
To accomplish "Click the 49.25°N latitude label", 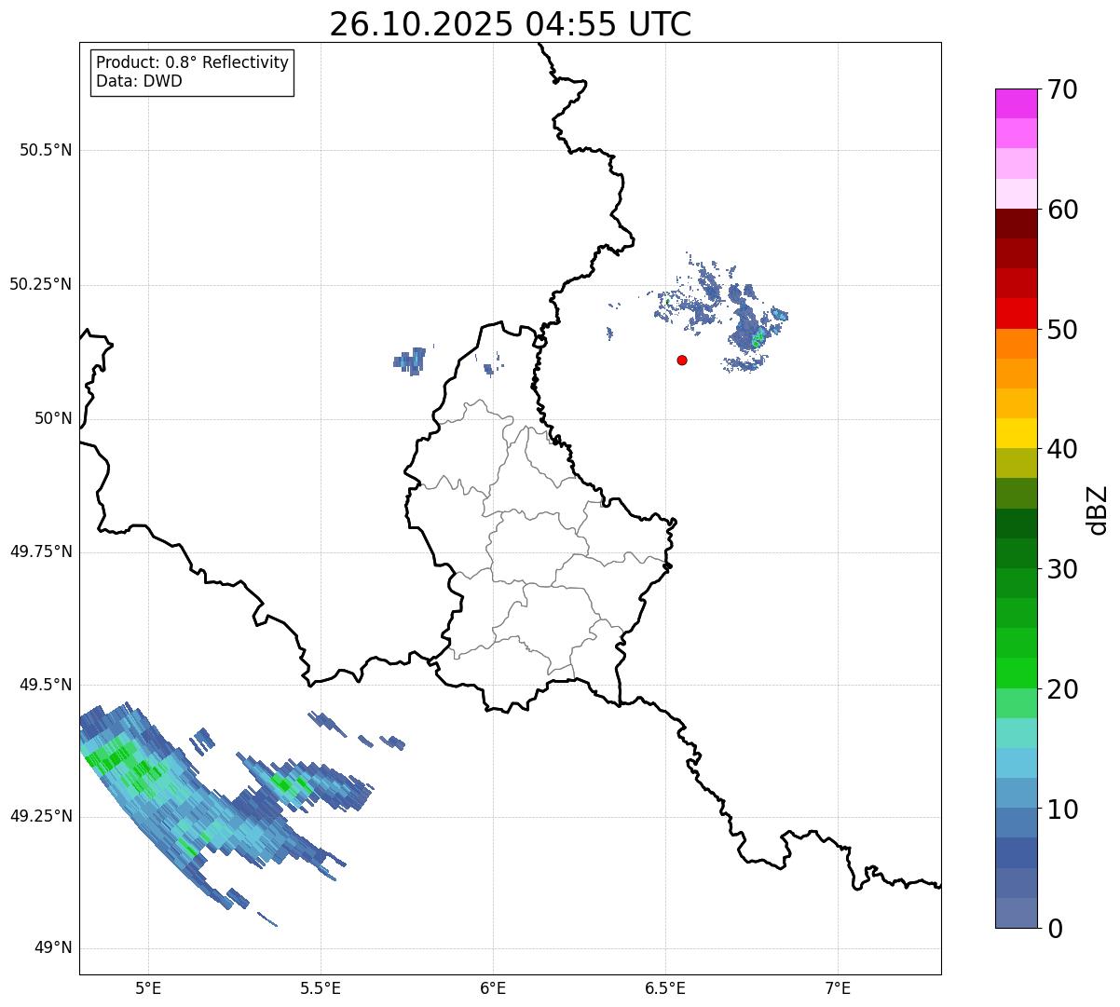I will [41, 816].
